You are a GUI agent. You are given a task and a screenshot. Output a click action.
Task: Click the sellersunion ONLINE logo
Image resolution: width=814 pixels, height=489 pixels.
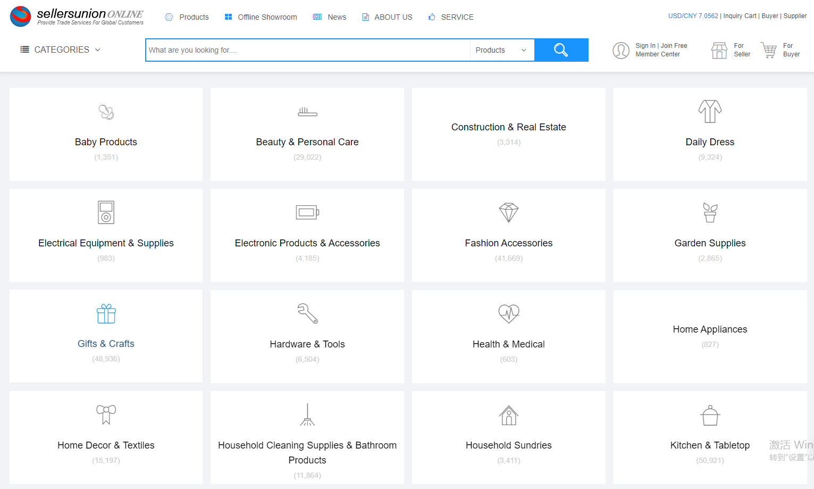pyautogui.click(x=77, y=16)
